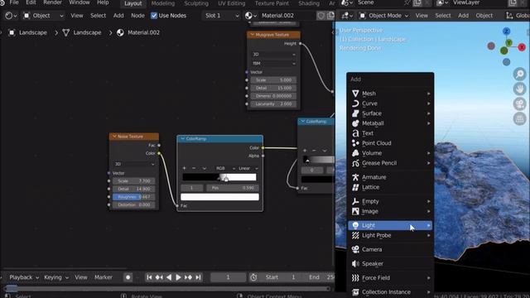Open Musgrave fBM type dropdown

coord(274,63)
